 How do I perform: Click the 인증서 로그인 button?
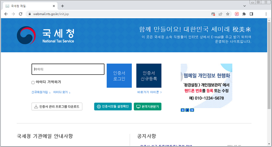[x=119, y=76]
